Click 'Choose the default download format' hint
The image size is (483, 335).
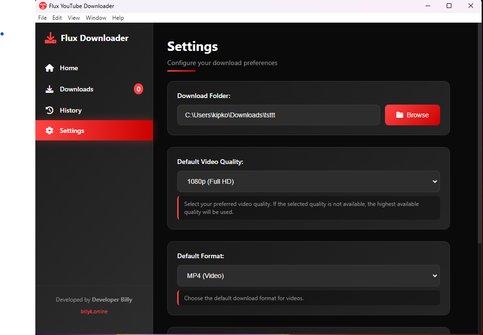pos(244,298)
